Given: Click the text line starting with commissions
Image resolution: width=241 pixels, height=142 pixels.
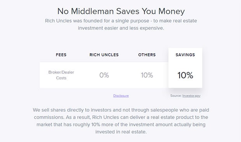Looking at the screenshot, I should [121, 117].
